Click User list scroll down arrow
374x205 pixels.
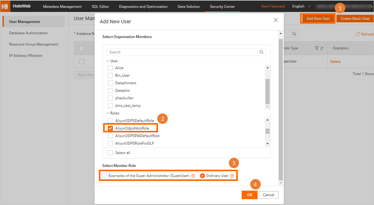click(267, 106)
